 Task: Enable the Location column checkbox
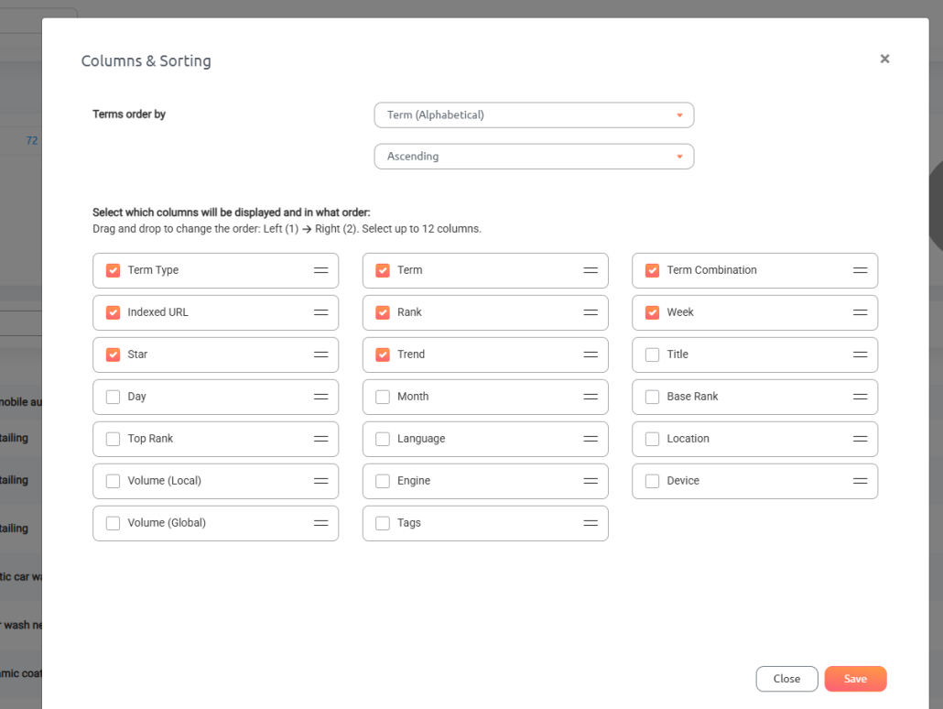(x=652, y=439)
